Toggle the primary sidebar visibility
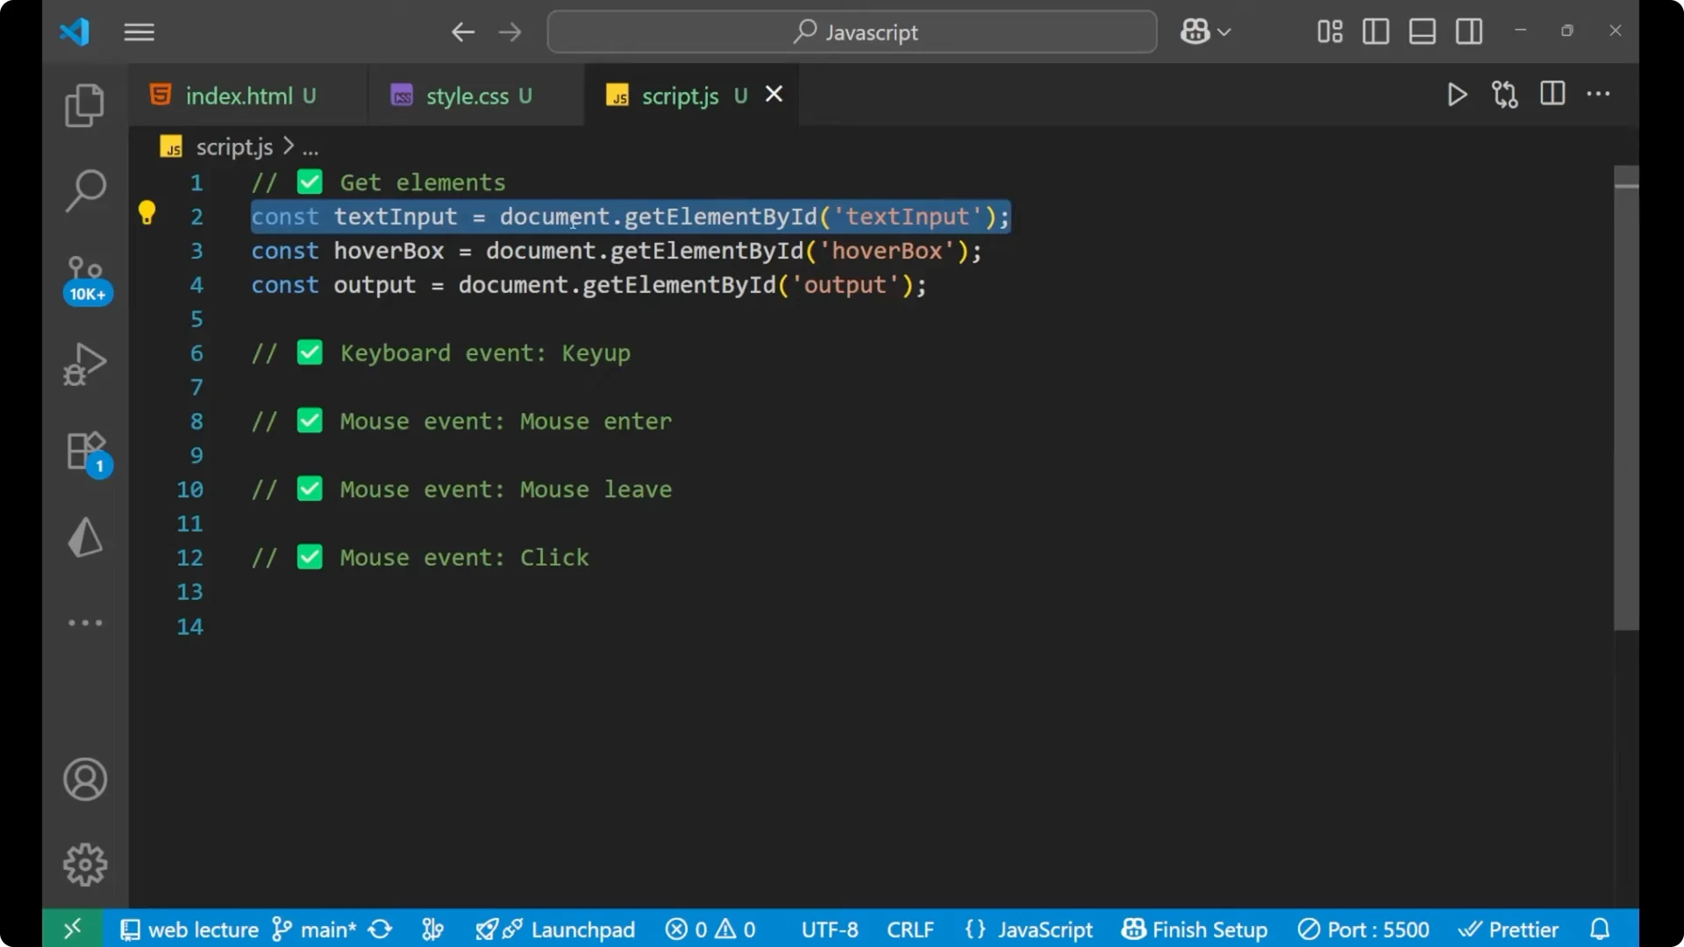1684x947 pixels. 1375,32
